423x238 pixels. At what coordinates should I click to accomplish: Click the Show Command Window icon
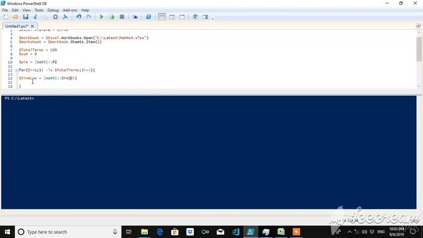pyautogui.click(x=196, y=17)
